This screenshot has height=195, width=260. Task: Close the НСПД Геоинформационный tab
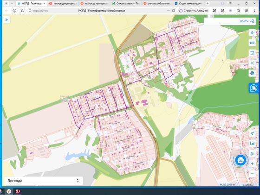coord(44,3)
